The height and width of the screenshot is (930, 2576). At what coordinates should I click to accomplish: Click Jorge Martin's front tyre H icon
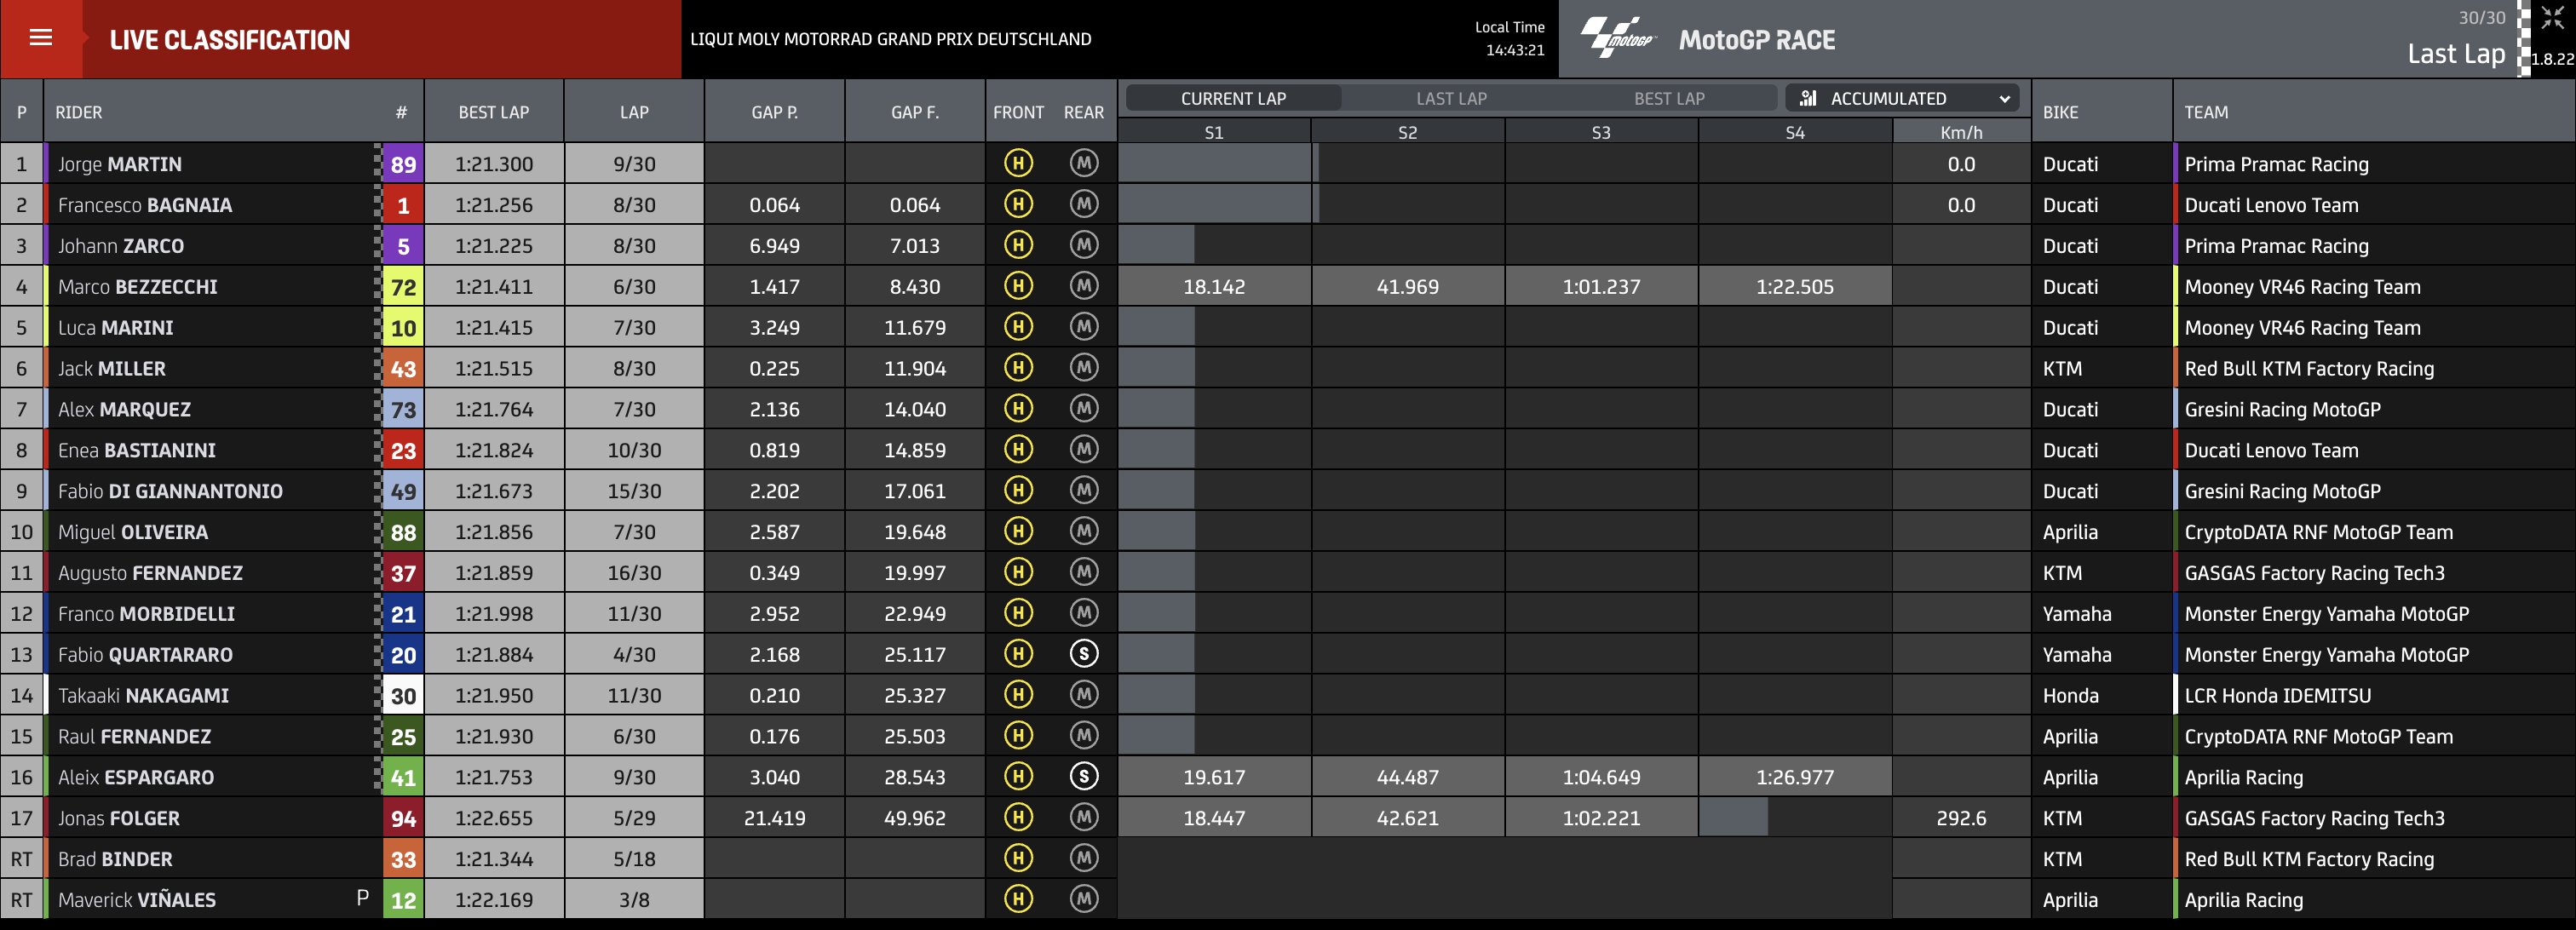tap(1018, 163)
